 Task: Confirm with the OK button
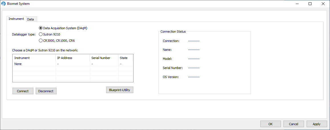(x=271, y=124)
